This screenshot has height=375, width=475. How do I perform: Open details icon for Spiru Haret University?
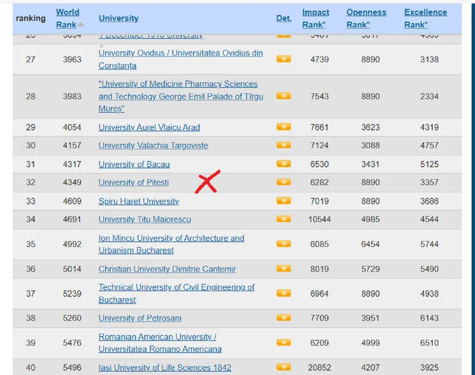pos(283,201)
